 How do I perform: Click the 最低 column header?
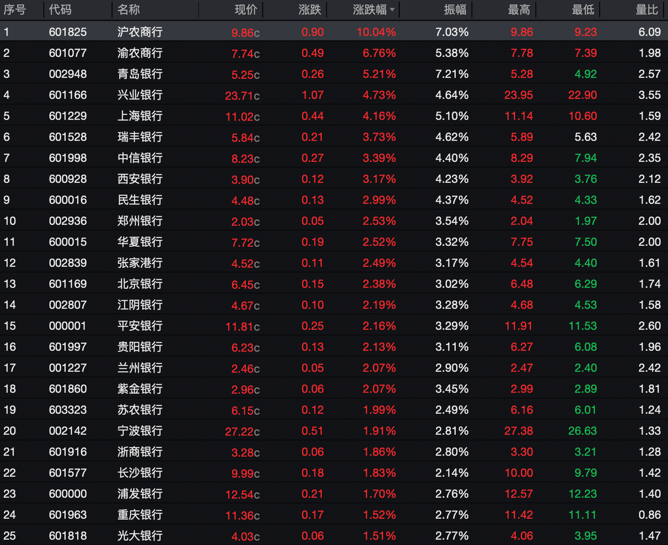coord(583,10)
